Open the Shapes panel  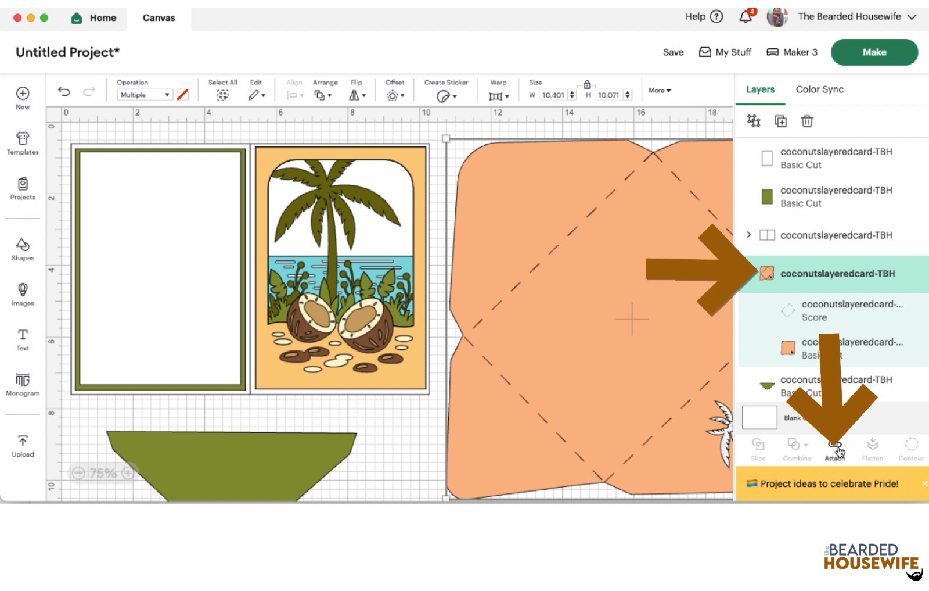22,249
